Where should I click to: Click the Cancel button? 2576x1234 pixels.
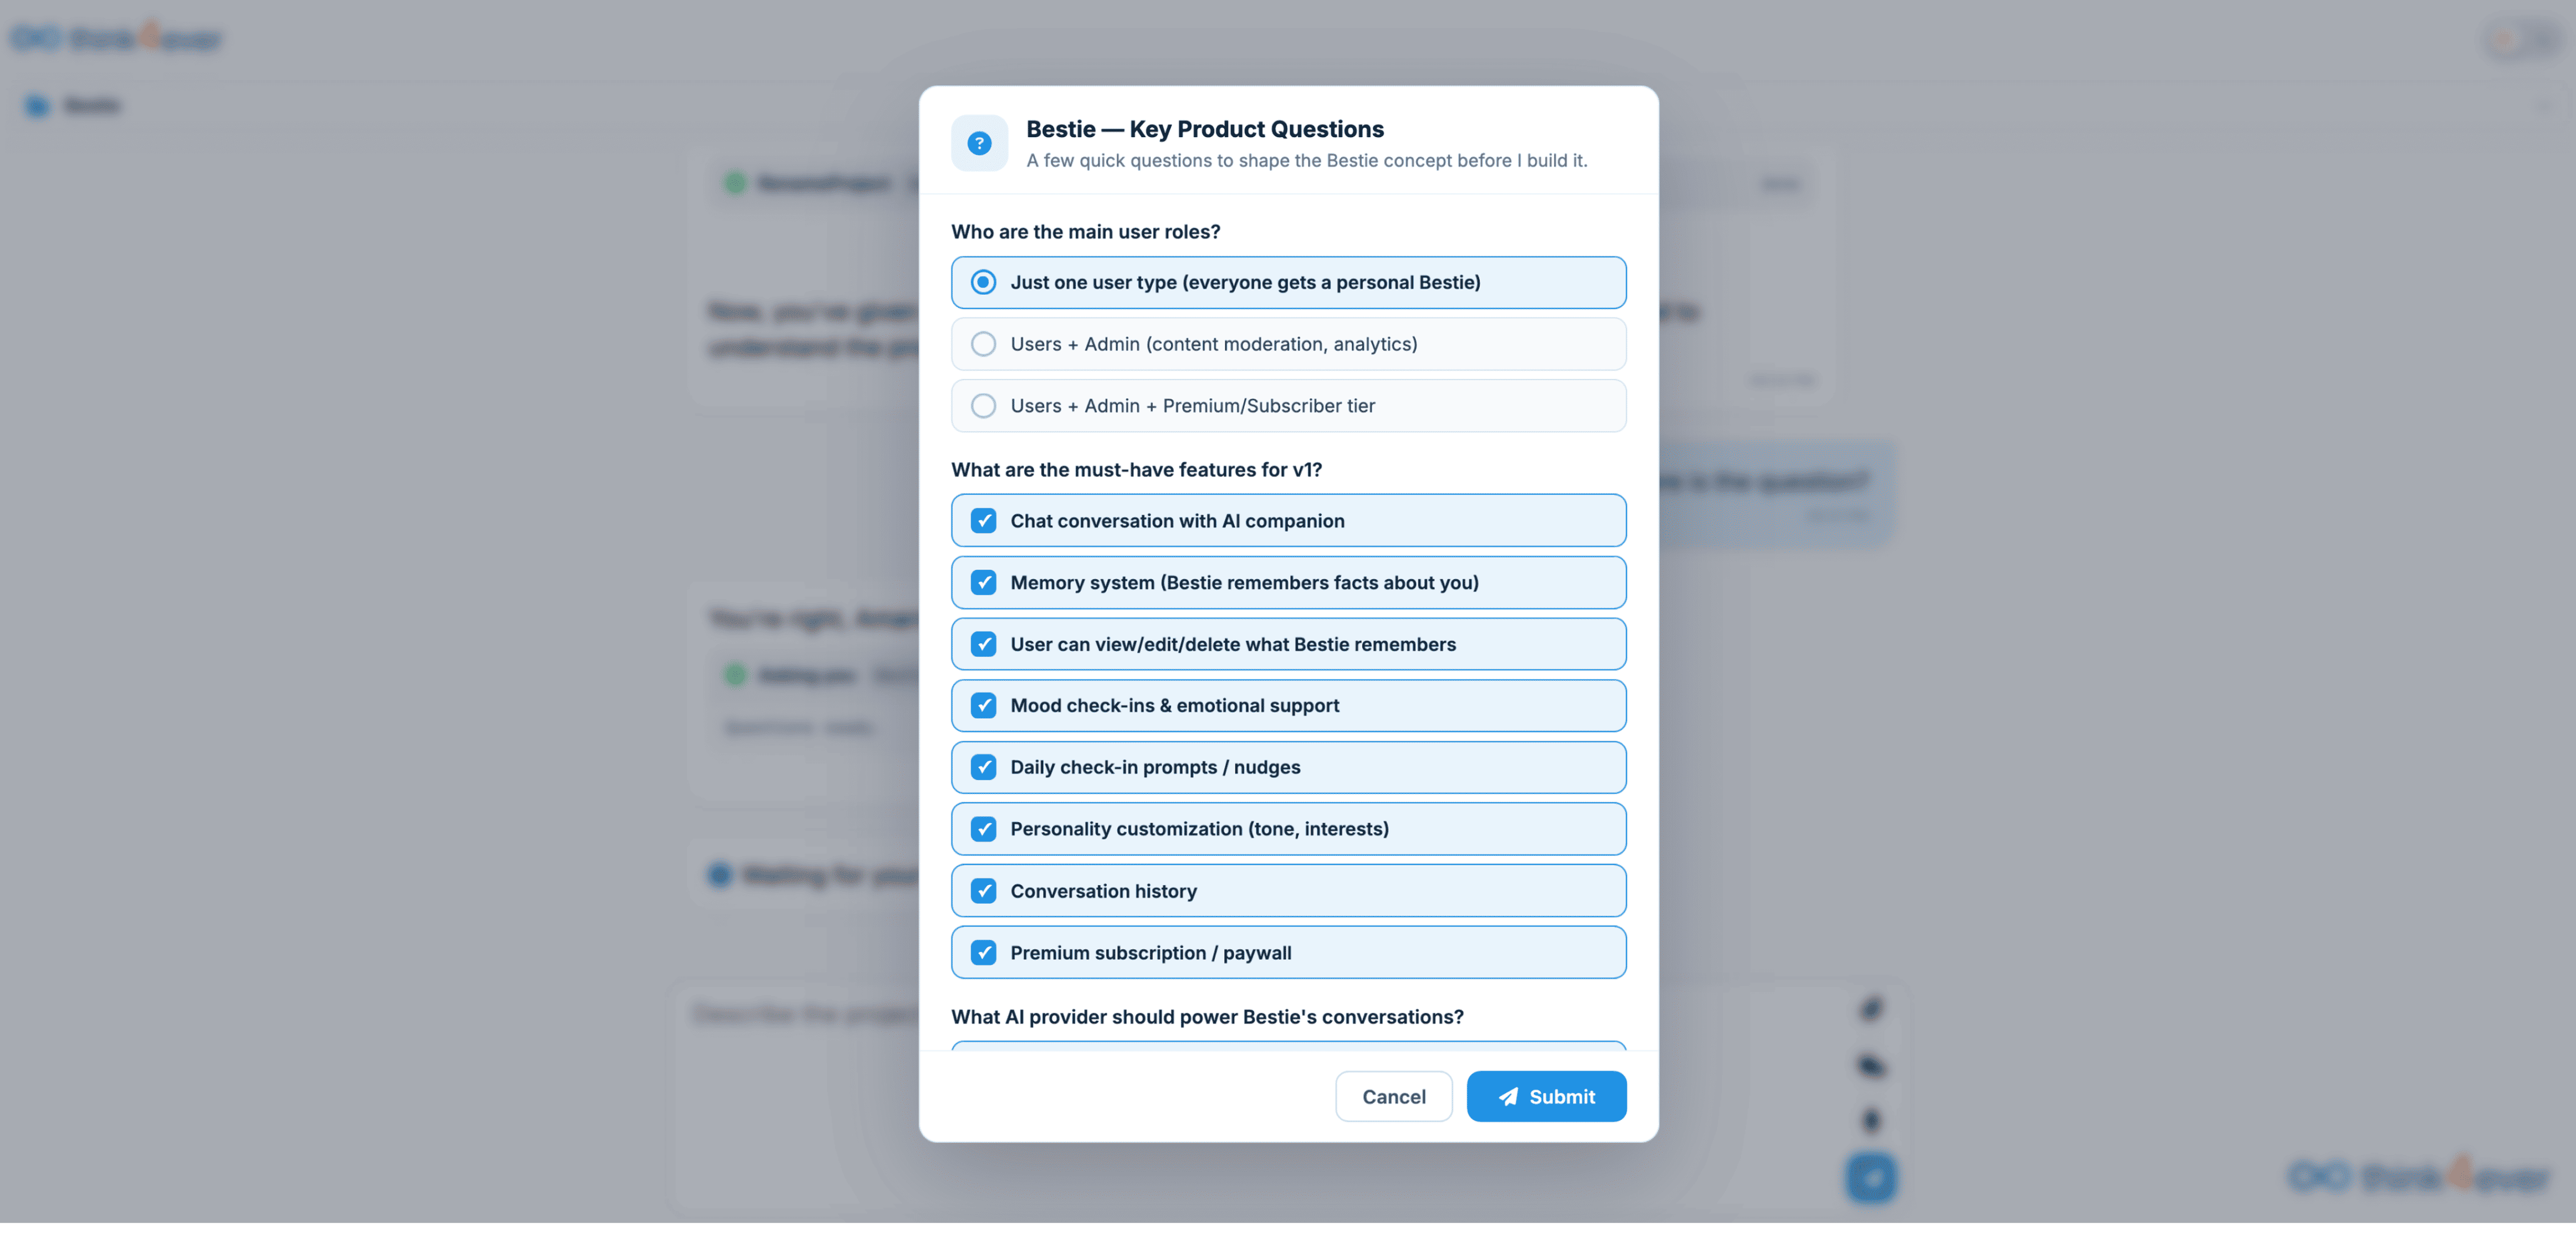coord(1393,1097)
